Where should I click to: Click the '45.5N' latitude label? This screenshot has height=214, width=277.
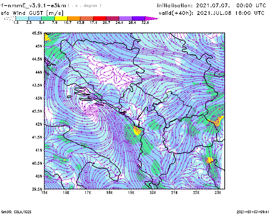click(37, 33)
